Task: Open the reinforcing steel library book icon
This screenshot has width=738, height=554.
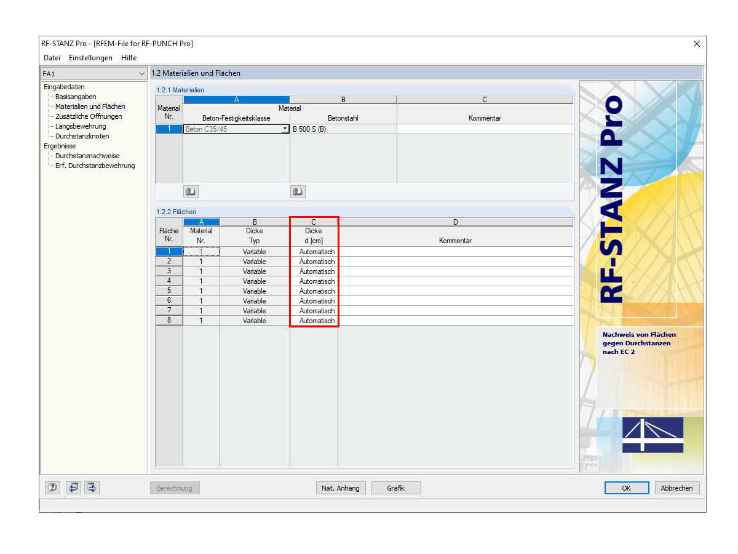Action: pyautogui.click(x=298, y=192)
